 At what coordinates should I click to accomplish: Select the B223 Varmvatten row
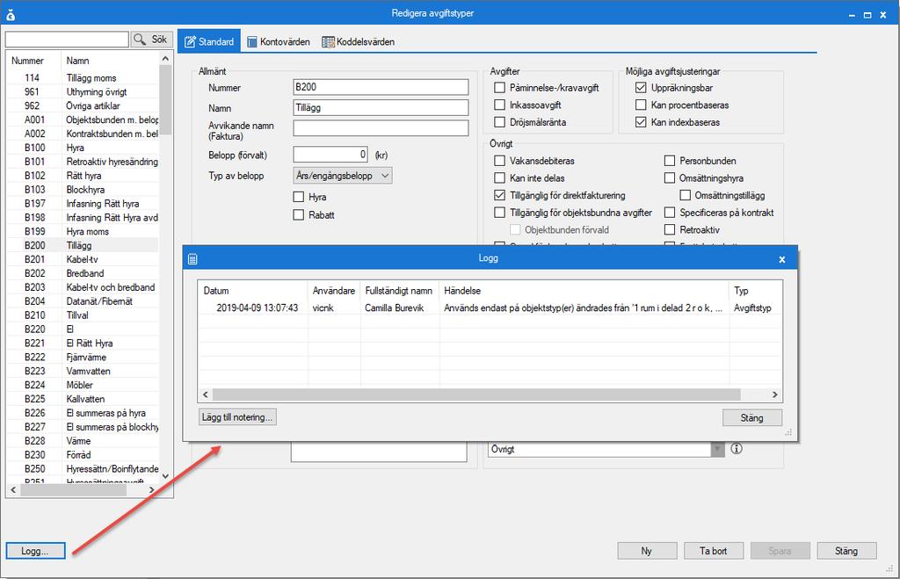pyautogui.click(x=83, y=372)
